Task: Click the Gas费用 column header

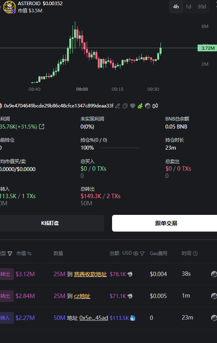Action: click(x=158, y=253)
